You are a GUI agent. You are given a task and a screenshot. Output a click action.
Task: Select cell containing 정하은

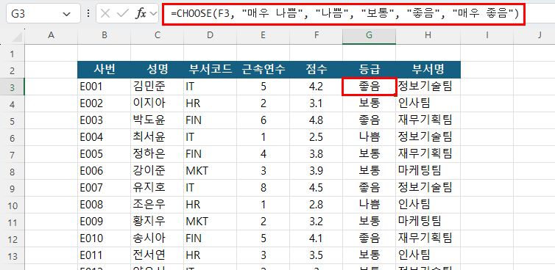(158, 154)
